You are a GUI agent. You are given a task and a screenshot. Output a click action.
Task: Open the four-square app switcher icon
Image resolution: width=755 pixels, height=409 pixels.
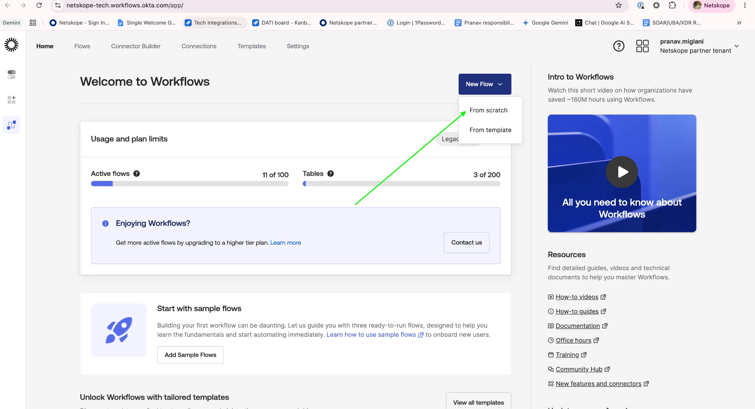click(642, 46)
